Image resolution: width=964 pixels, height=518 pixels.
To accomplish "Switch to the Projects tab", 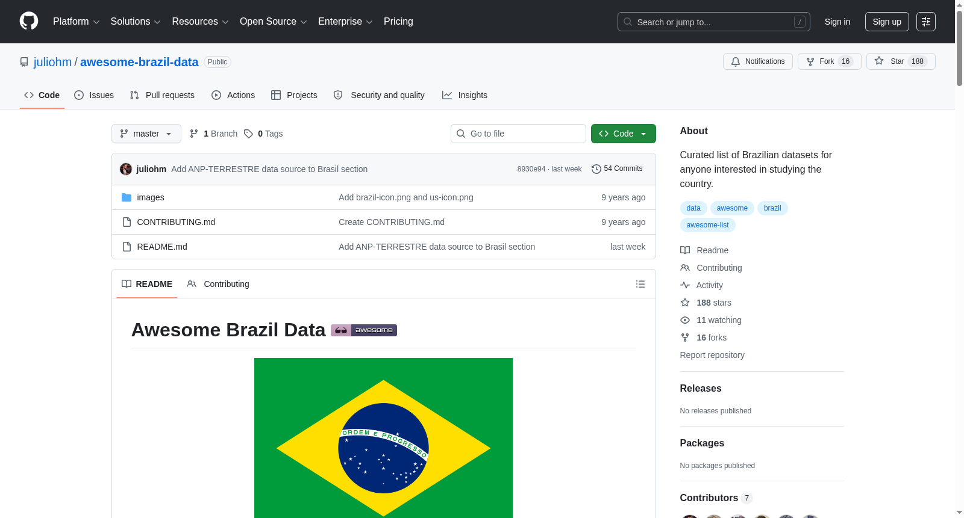I will (x=294, y=95).
